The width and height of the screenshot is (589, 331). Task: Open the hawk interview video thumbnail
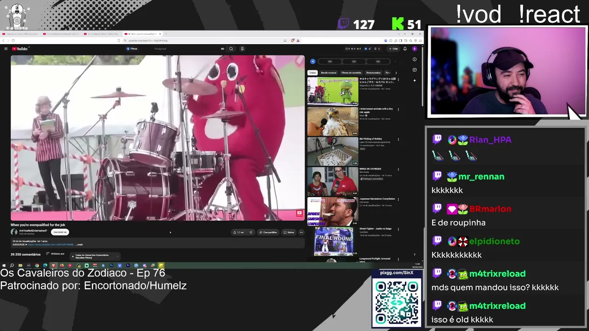pyautogui.click(x=333, y=121)
